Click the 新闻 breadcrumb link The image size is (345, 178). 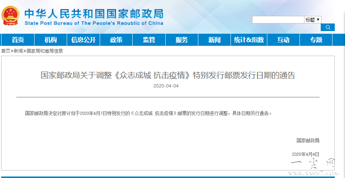(x=18, y=51)
